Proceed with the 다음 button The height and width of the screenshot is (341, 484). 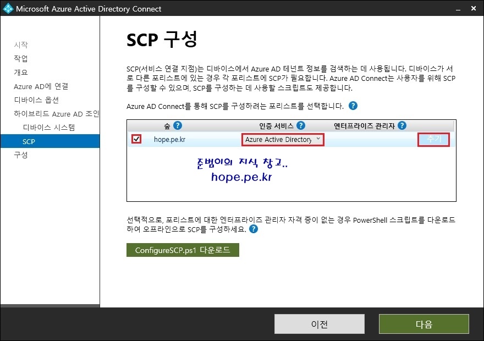(x=424, y=324)
